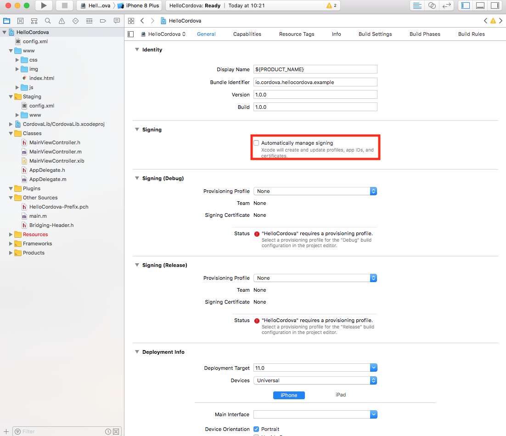
Task: Select index.html in navigator
Action: coord(42,78)
